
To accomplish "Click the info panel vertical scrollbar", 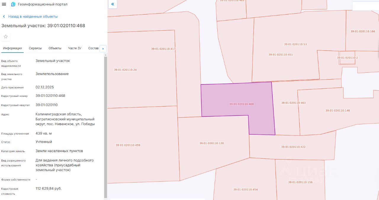I will click(105, 127).
